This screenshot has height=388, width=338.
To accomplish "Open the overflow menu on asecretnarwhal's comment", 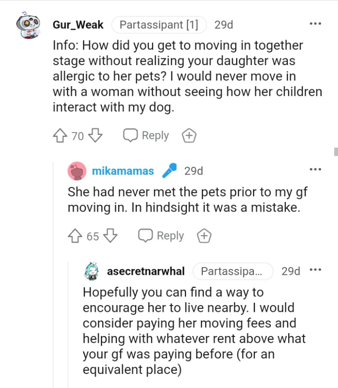I will click(315, 271).
